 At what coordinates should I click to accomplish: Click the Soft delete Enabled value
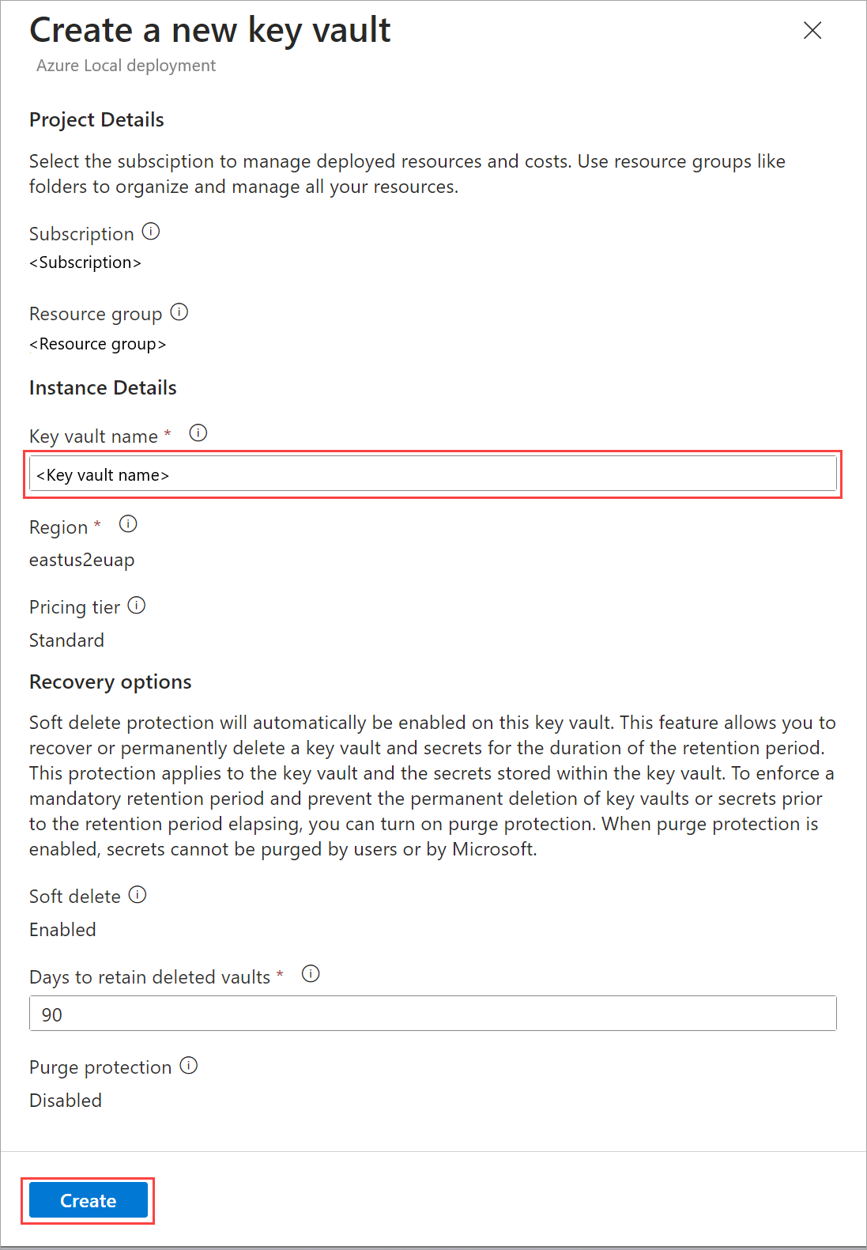tap(63, 930)
